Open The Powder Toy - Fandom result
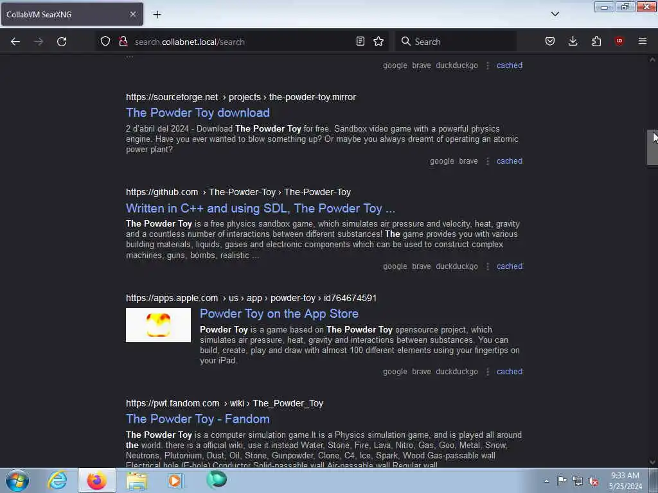The height and width of the screenshot is (493, 658). point(198,419)
